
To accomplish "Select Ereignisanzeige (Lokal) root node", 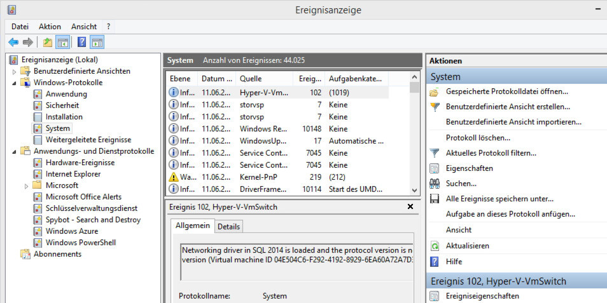I will 60,60.
